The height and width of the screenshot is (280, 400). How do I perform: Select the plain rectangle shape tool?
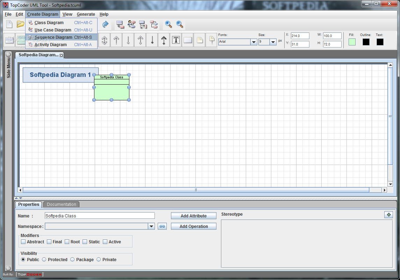click(188, 40)
